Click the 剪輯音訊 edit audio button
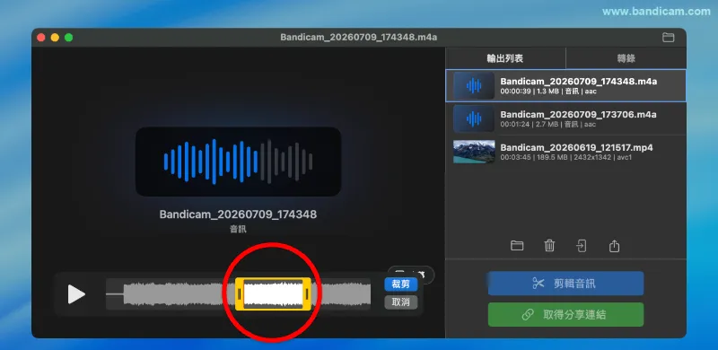This screenshot has height=350, width=718. click(x=565, y=284)
